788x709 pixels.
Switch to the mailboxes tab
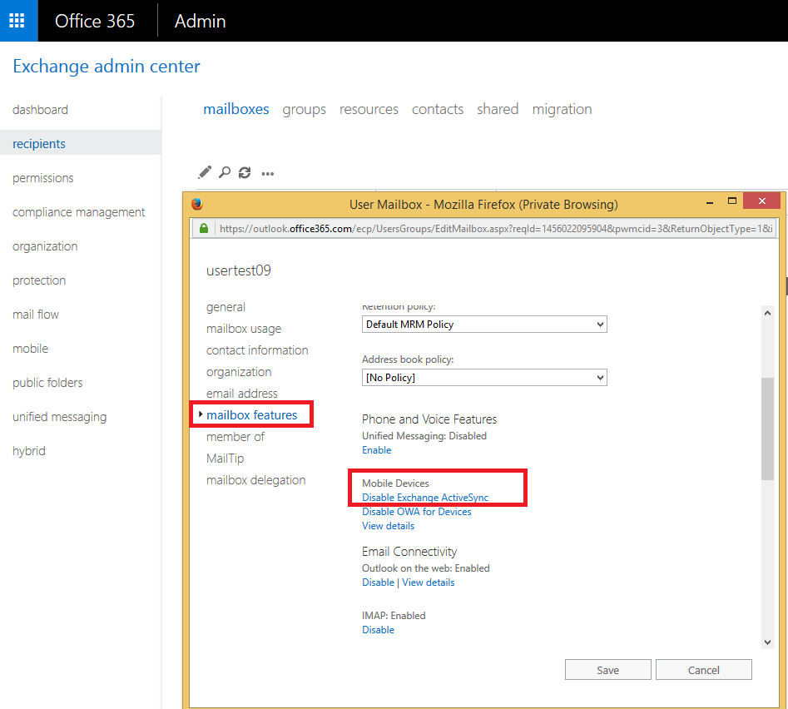coord(236,109)
